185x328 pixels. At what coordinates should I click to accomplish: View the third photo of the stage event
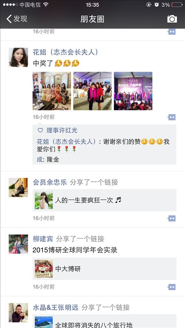[x=133, y=91]
